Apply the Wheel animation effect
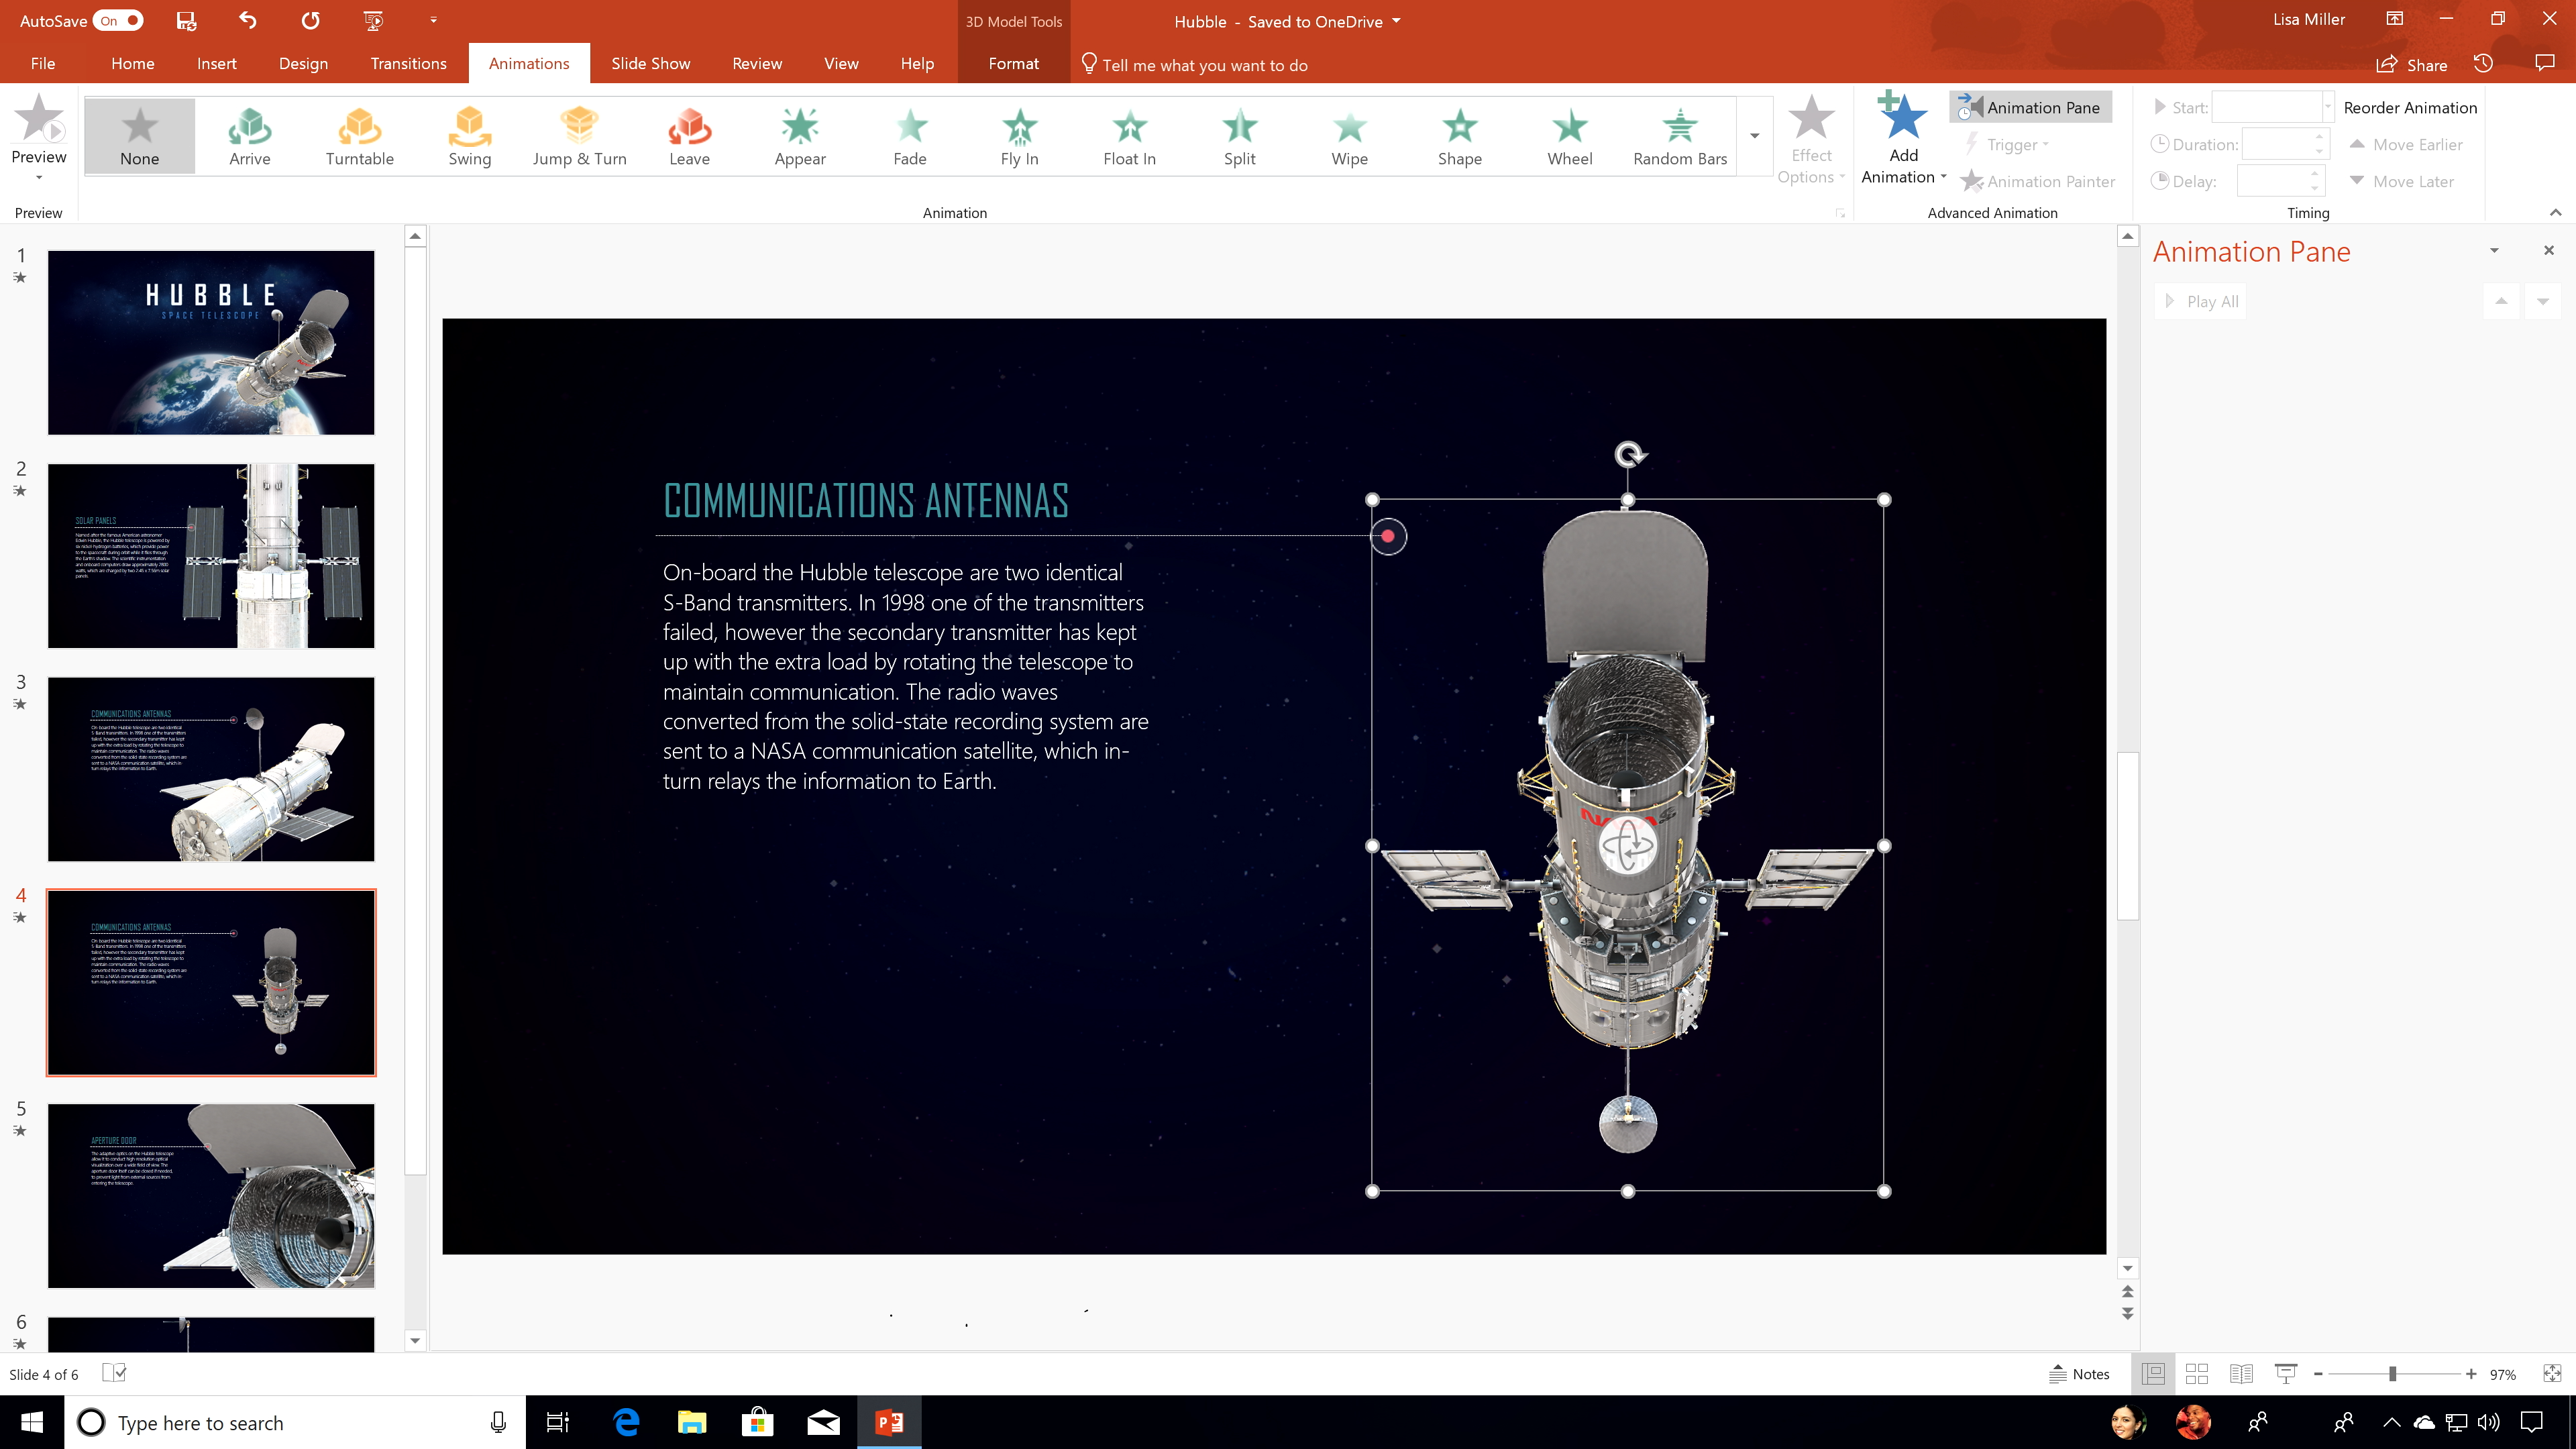 1569,136
